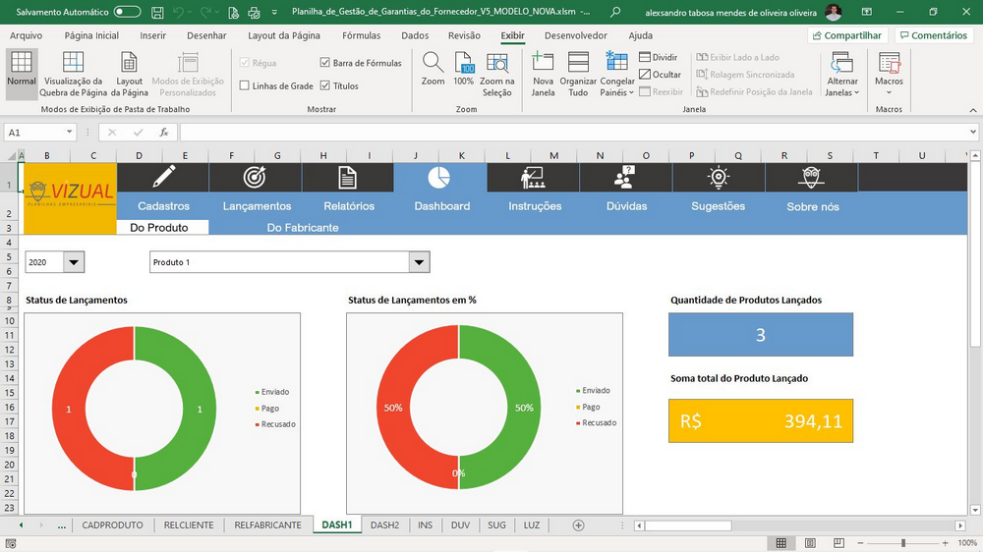The width and height of the screenshot is (983, 552).
Task: Open the Sugestões lightbulb icon
Action: [719, 178]
